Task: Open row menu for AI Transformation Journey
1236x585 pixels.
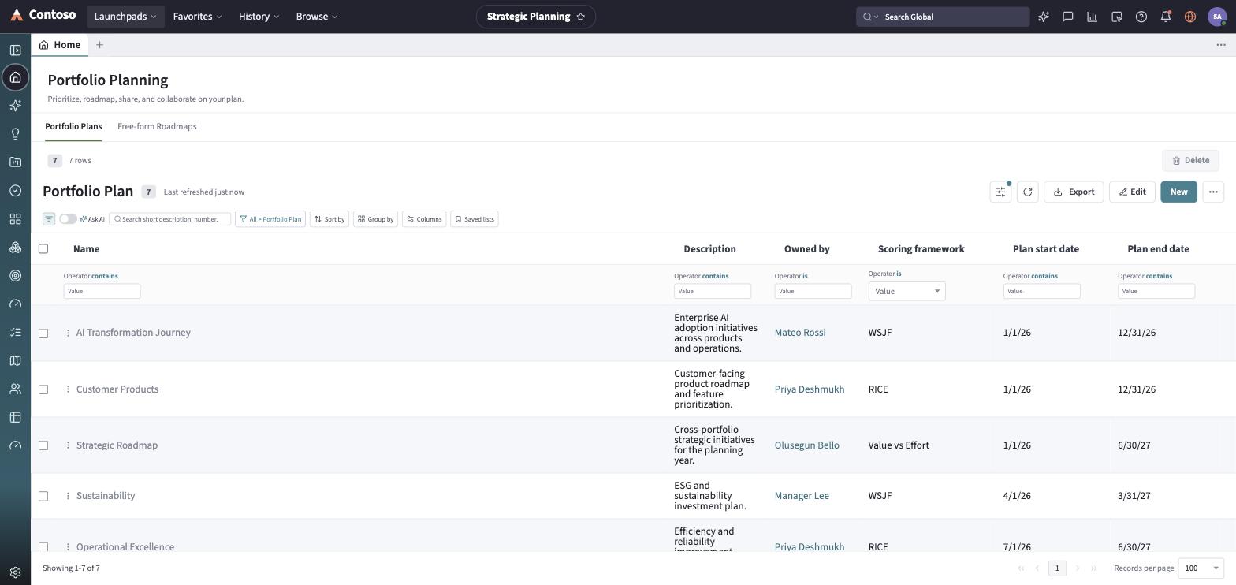Action: (68, 333)
